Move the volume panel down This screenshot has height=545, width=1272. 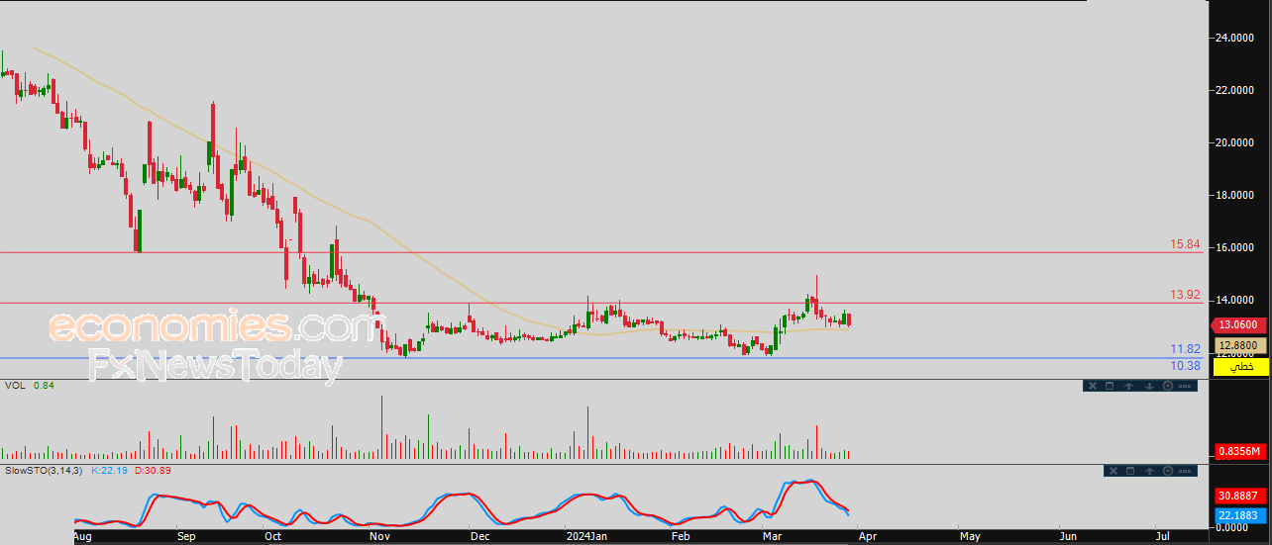pos(1148,386)
